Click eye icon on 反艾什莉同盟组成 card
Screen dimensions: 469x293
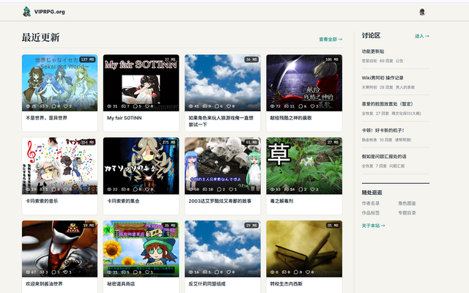coord(191,272)
